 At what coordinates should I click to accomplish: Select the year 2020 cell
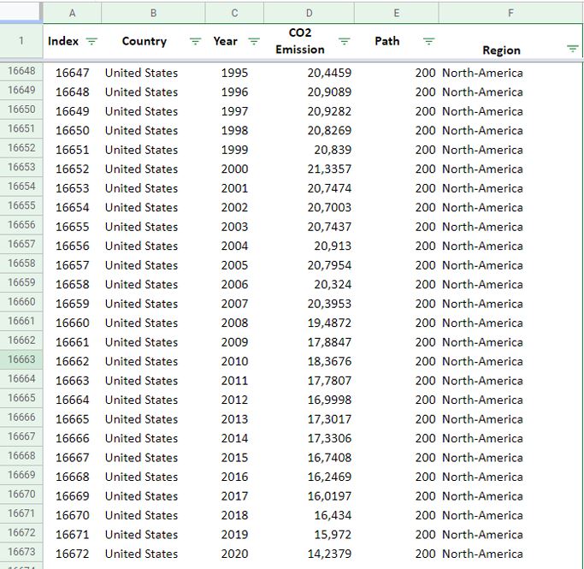pos(234,554)
